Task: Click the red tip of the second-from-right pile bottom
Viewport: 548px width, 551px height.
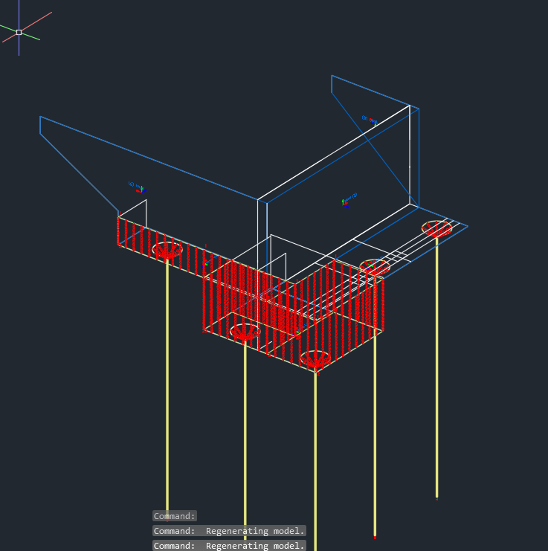Action: (x=375, y=536)
